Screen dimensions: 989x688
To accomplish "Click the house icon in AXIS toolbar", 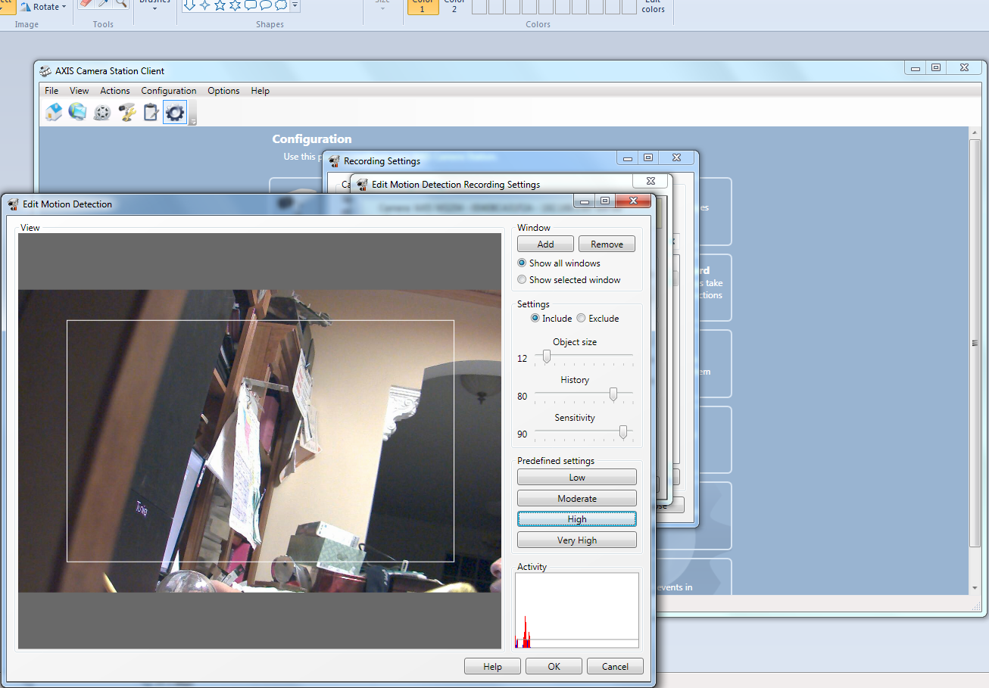I will [x=54, y=113].
